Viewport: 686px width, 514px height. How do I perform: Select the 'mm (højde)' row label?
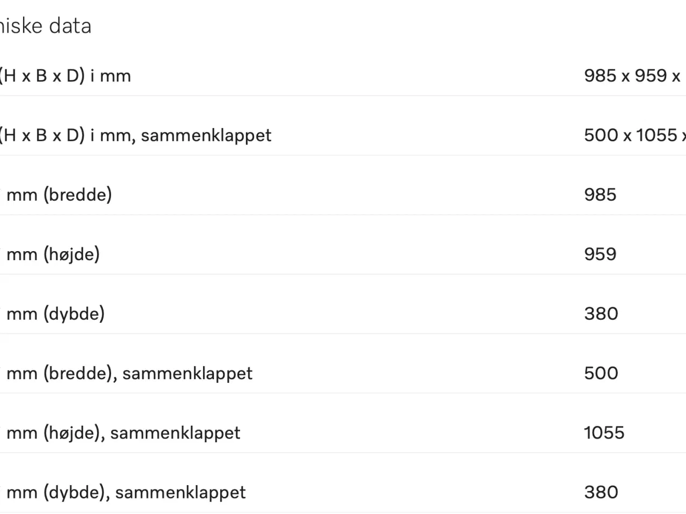53,254
